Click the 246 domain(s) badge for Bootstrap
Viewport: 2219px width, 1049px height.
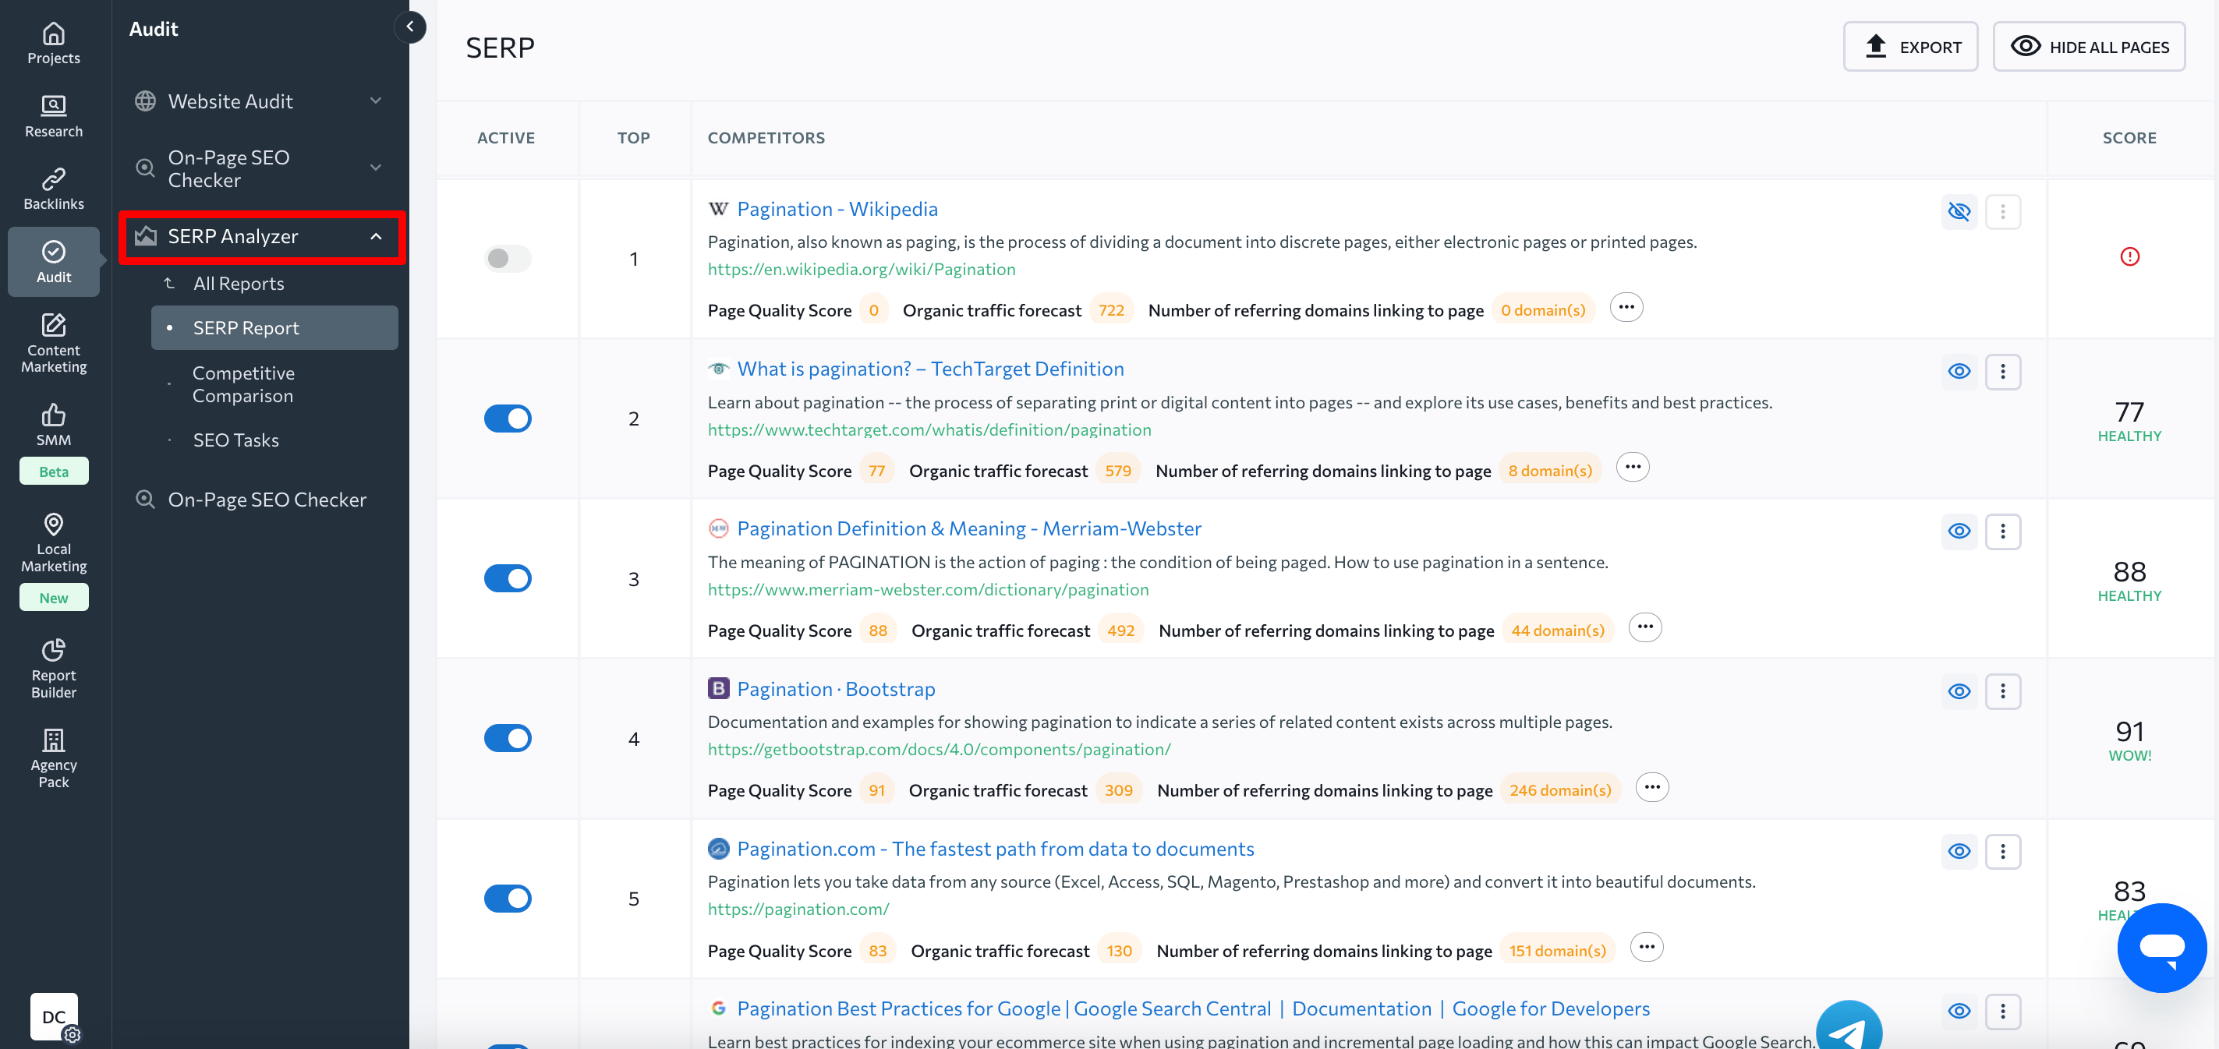(x=1560, y=789)
